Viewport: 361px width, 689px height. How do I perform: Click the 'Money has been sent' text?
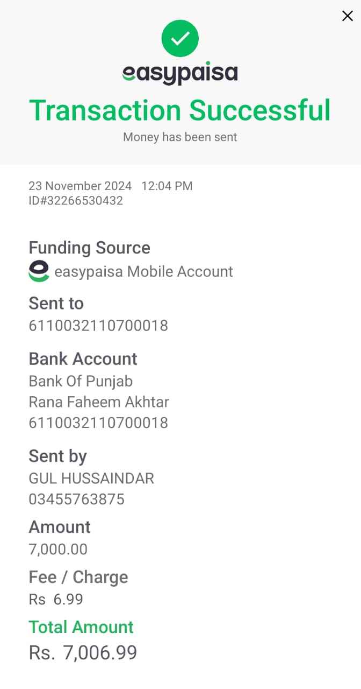pyautogui.click(x=180, y=137)
